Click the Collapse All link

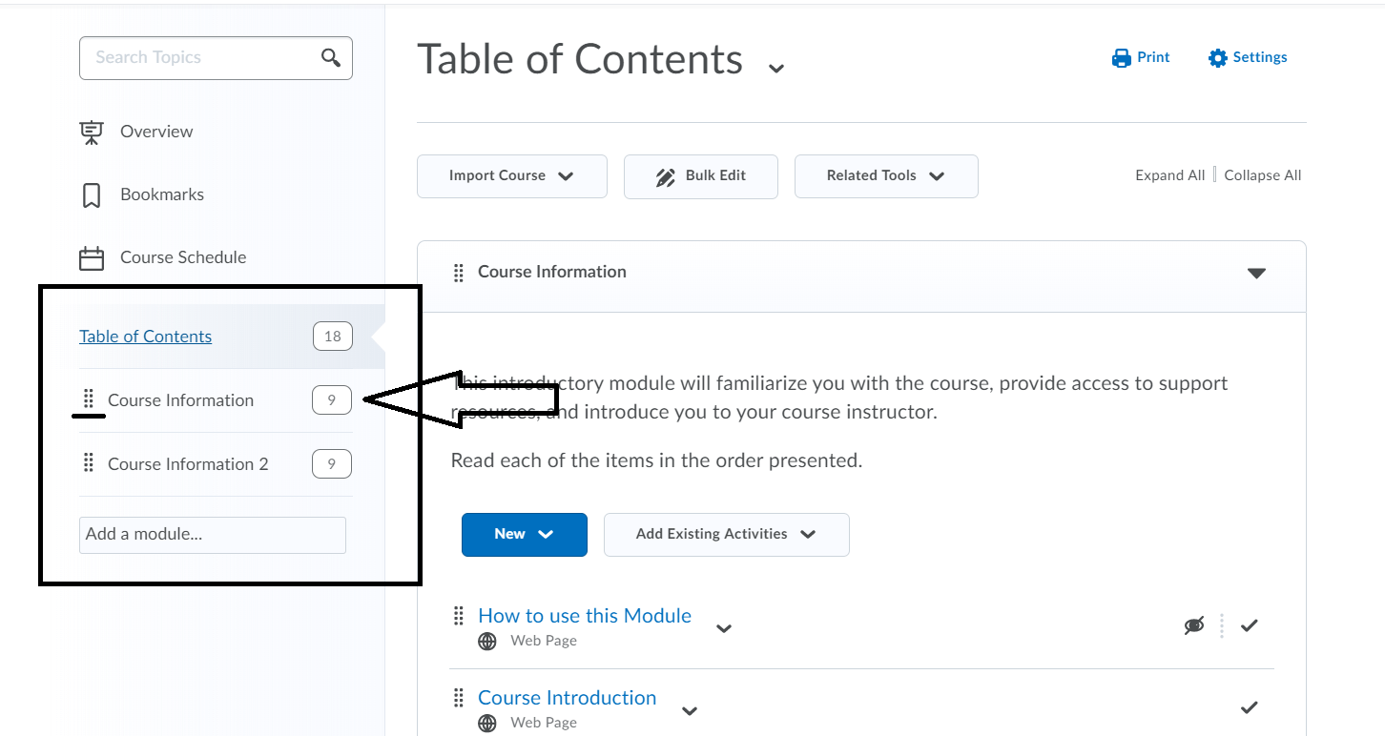coord(1263,175)
